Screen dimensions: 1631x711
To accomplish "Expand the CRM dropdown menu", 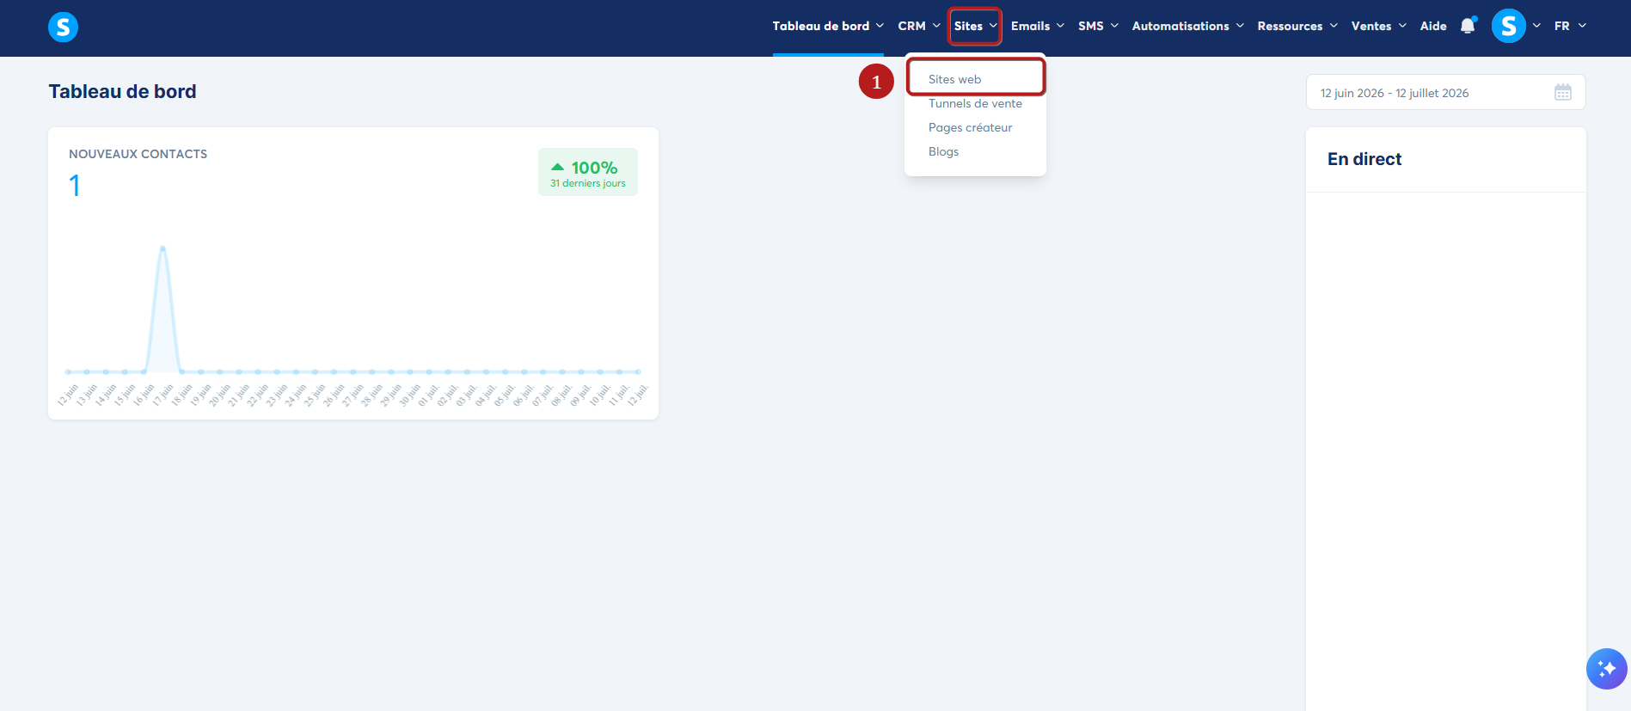I will pyautogui.click(x=919, y=26).
